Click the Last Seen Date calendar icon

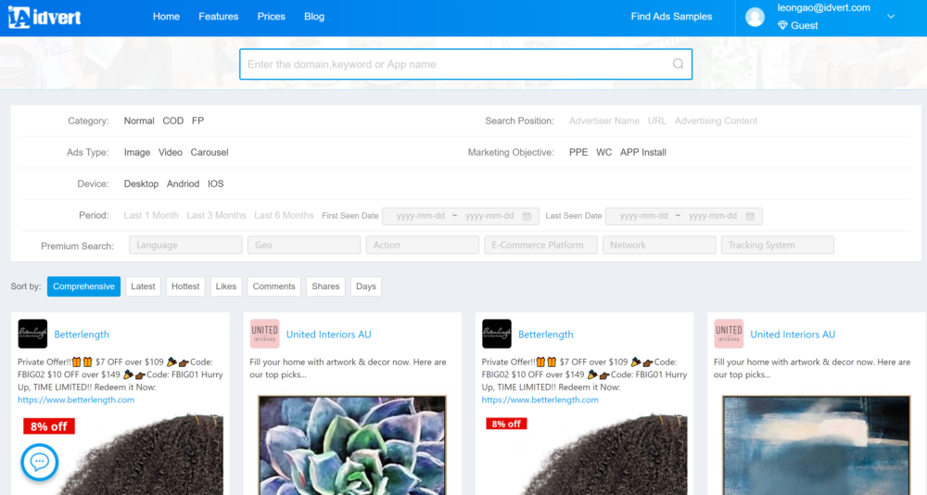[x=750, y=216]
